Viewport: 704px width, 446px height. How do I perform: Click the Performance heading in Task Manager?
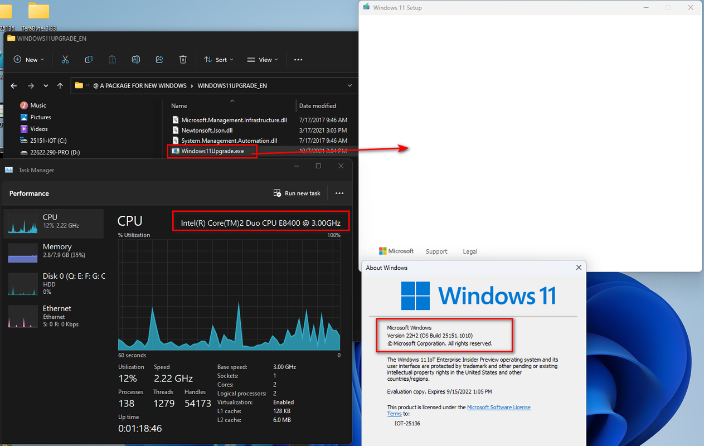(29, 193)
